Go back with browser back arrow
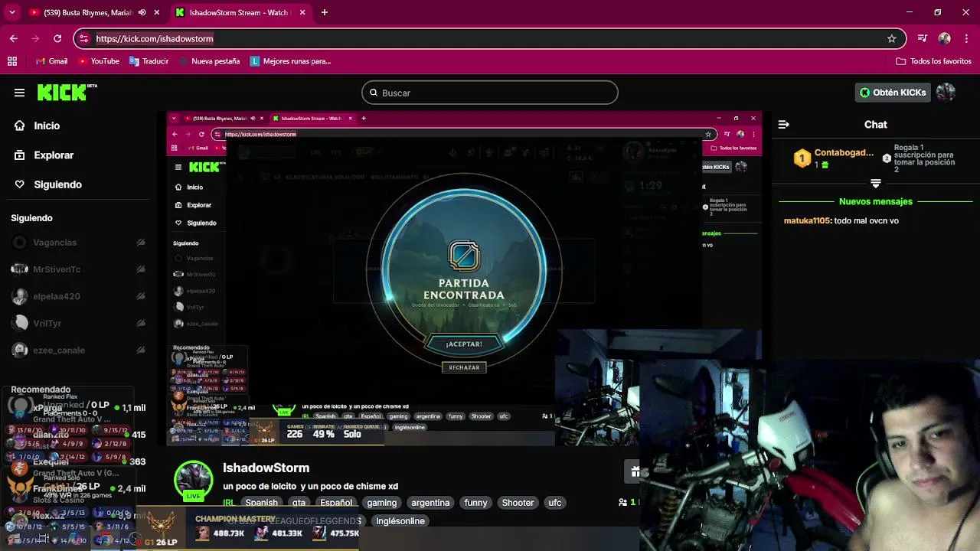Image resolution: width=980 pixels, height=551 pixels. [x=14, y=38]
